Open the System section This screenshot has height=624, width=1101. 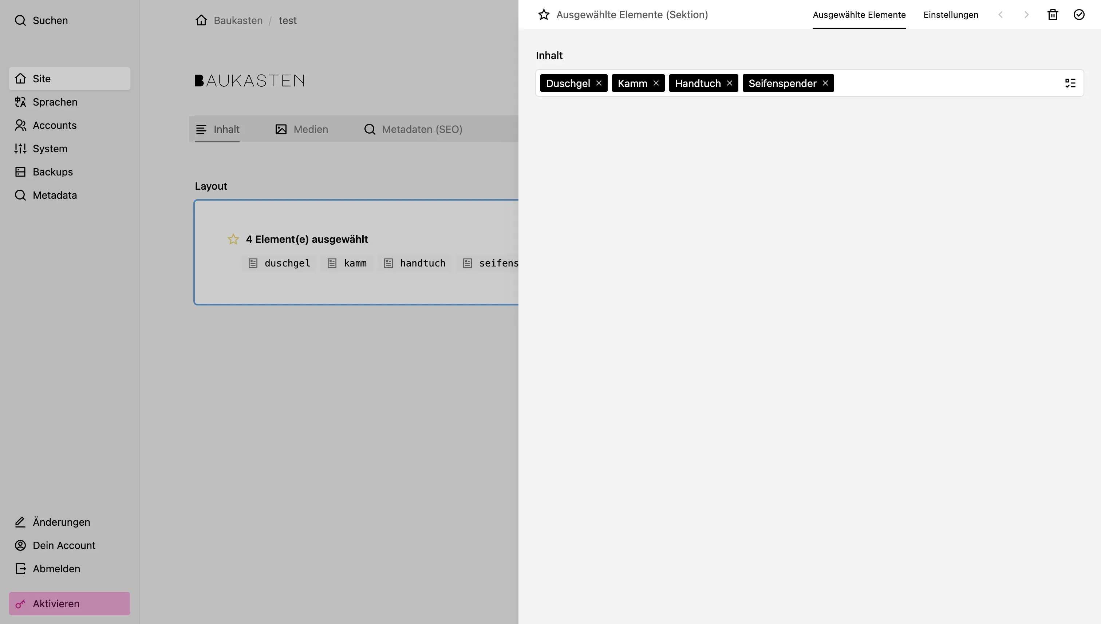click(x=51, y=148)
